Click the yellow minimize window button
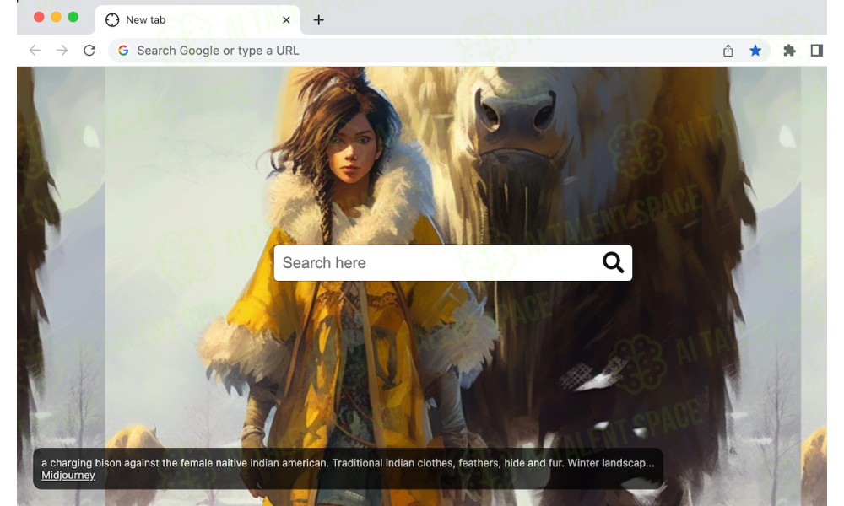Image resolution: width=844 pixels, height=506 pixels. [x=56, y=17]
